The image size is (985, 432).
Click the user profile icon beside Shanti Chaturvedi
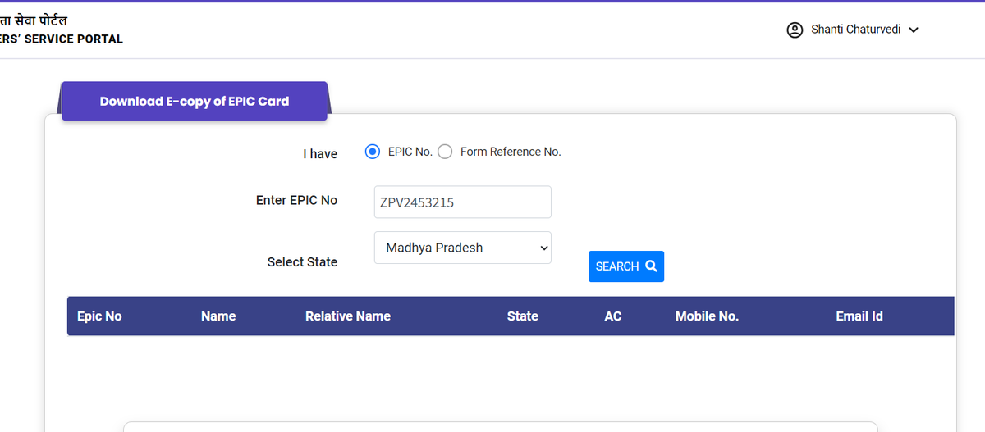tap(795, 30)
